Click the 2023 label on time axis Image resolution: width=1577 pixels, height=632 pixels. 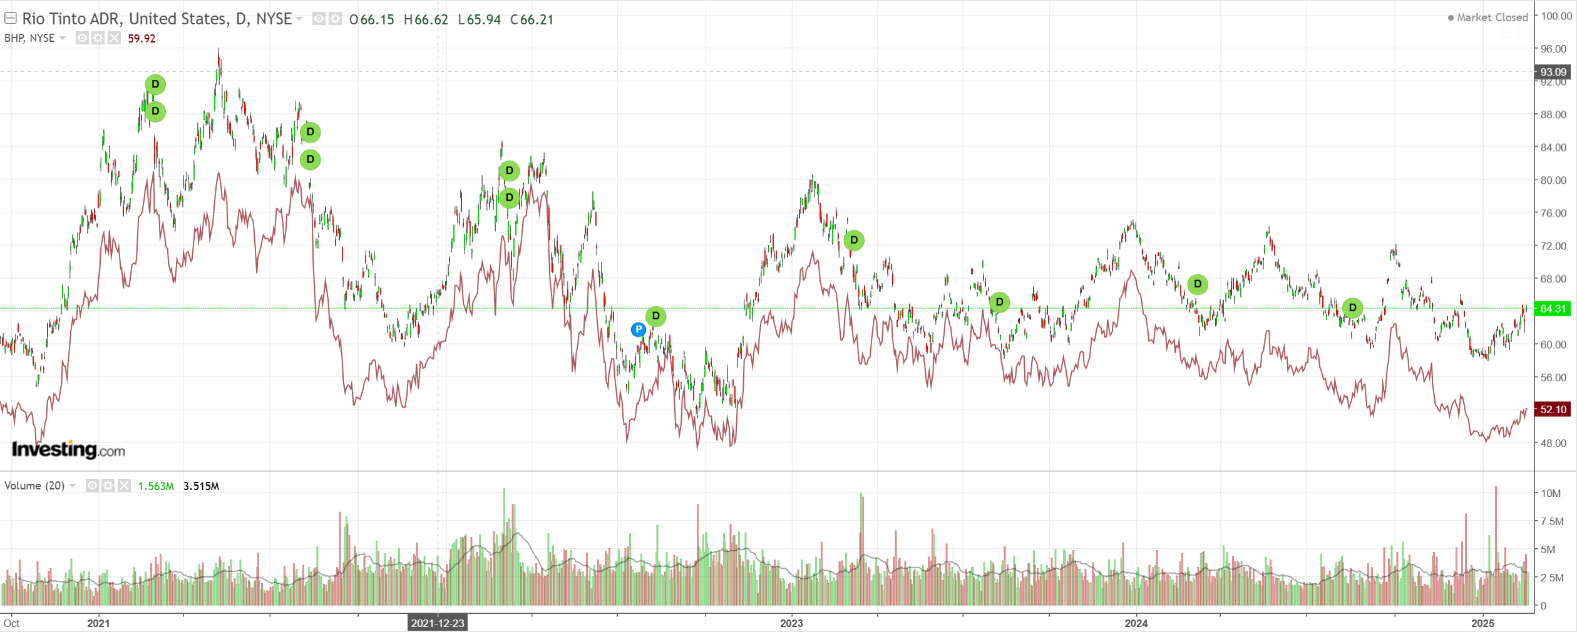click(791, 623)
